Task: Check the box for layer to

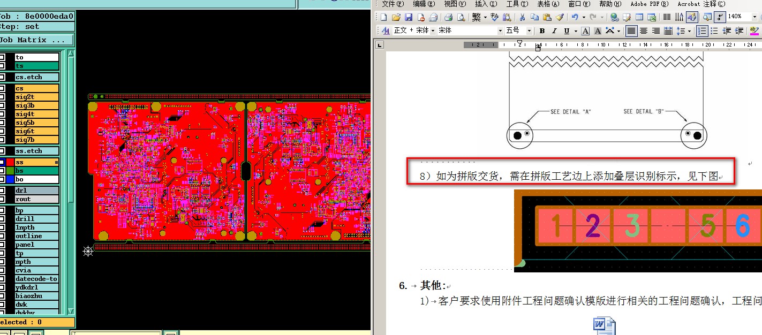Action: [x=2, y=57]
